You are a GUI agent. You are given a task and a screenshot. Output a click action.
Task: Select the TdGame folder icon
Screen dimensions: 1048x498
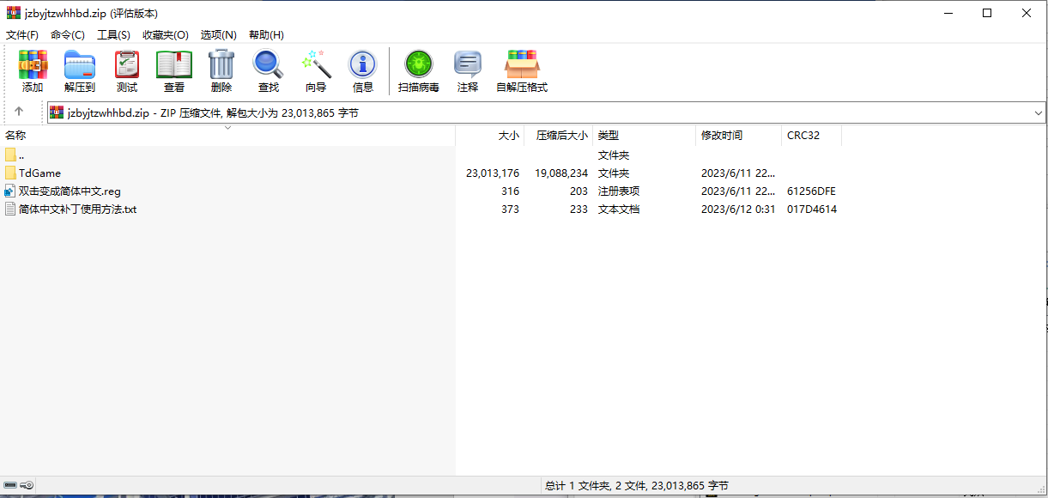tap(10, 173)
